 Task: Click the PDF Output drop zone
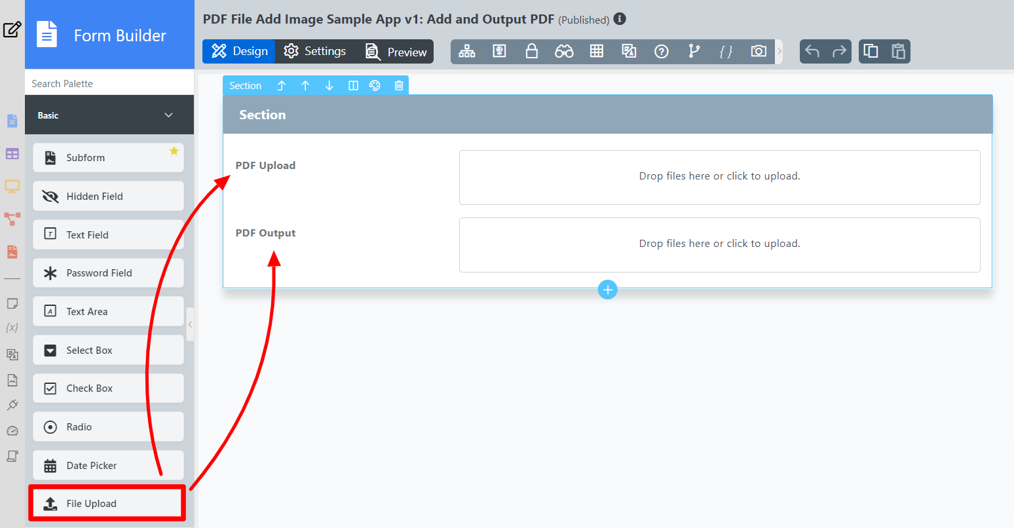(719, 245)
